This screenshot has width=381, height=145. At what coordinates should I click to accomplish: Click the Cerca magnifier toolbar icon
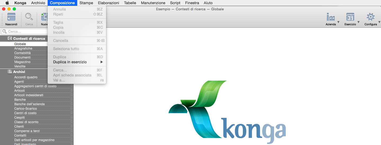(29, 17)
